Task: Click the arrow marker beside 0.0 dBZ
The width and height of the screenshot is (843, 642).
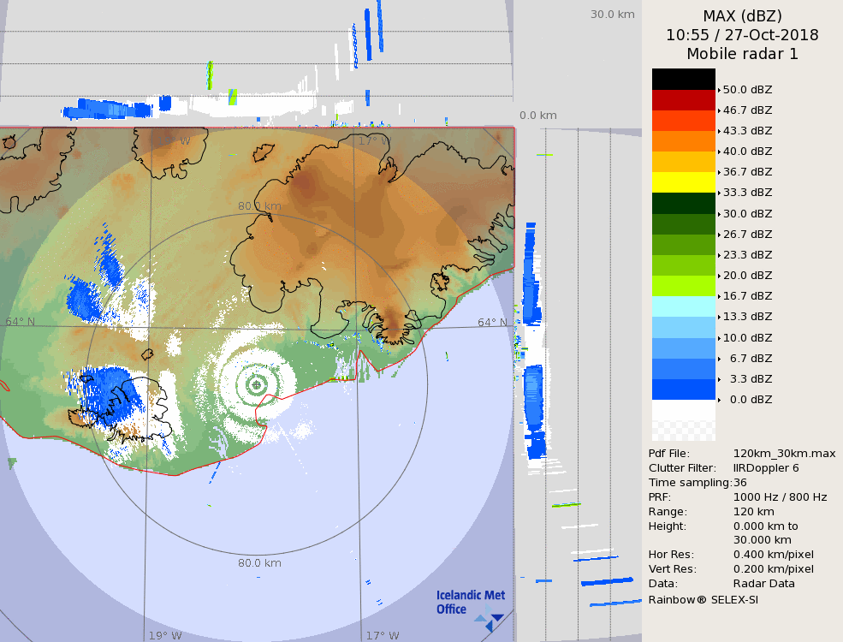Action: [x=719, y=400]
